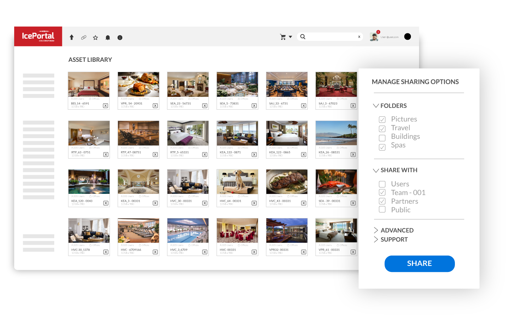Click the link chain icon
This screenshot has width=507, height=316.
click(84, 37)
